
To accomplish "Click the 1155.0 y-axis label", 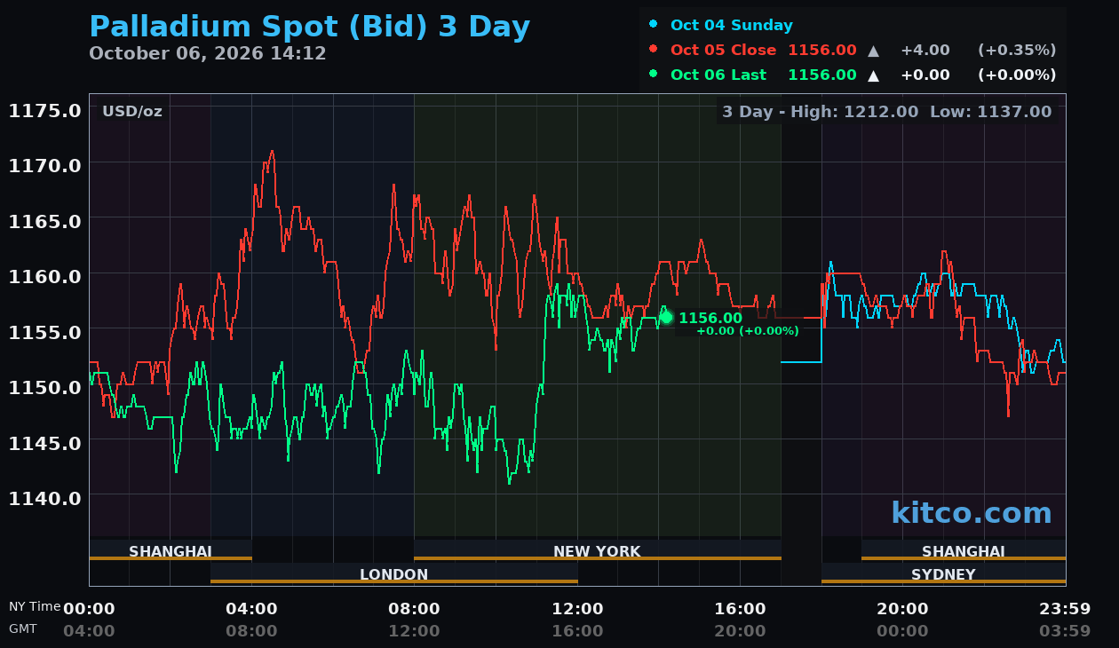I will pos(45,331).
